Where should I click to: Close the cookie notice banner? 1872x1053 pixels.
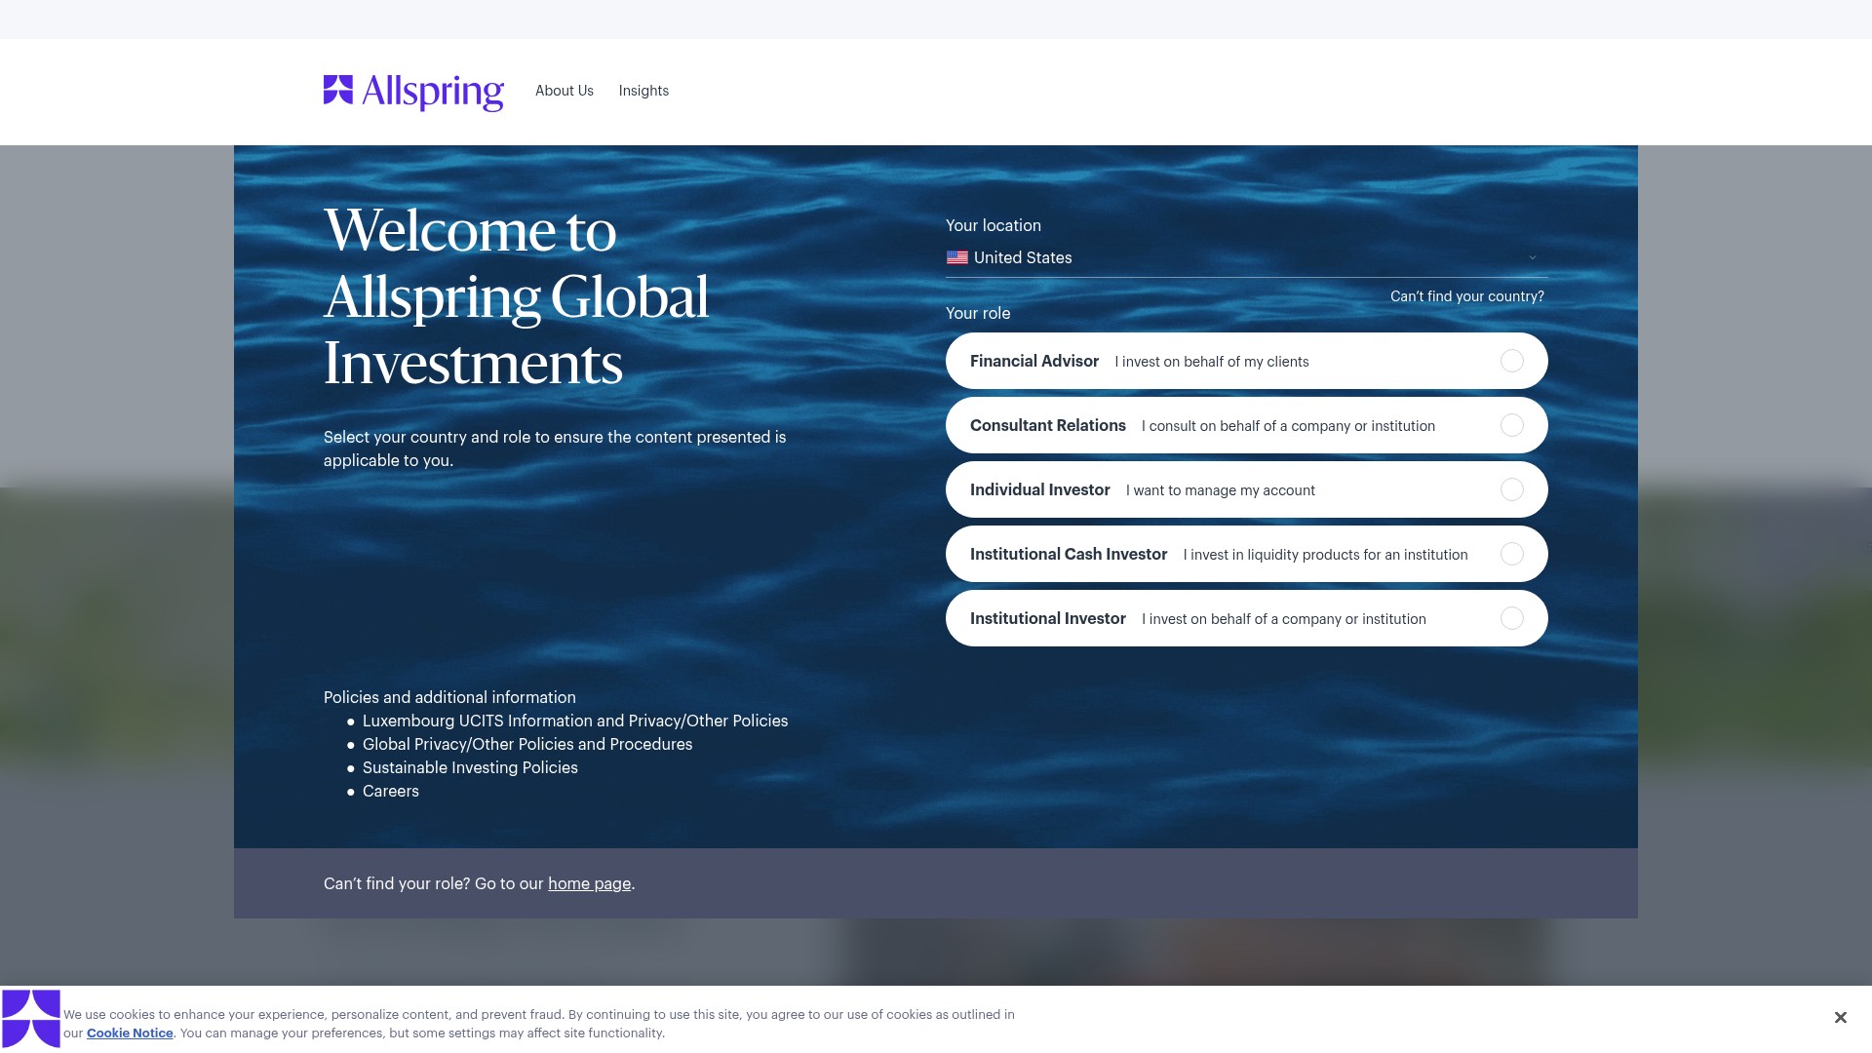[1840, 1018]
